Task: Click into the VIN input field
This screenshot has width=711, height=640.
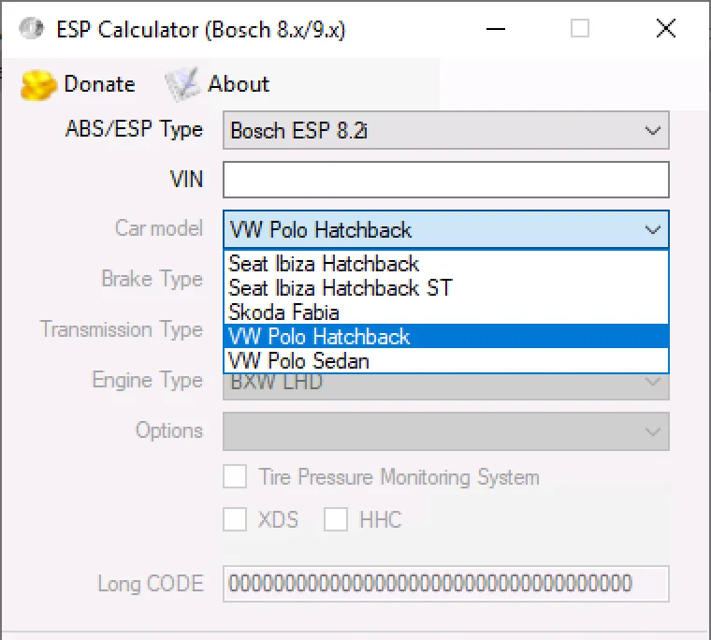Action: coord(445,180)
